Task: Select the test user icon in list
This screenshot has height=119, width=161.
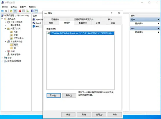Action: (x=34, y=26)
